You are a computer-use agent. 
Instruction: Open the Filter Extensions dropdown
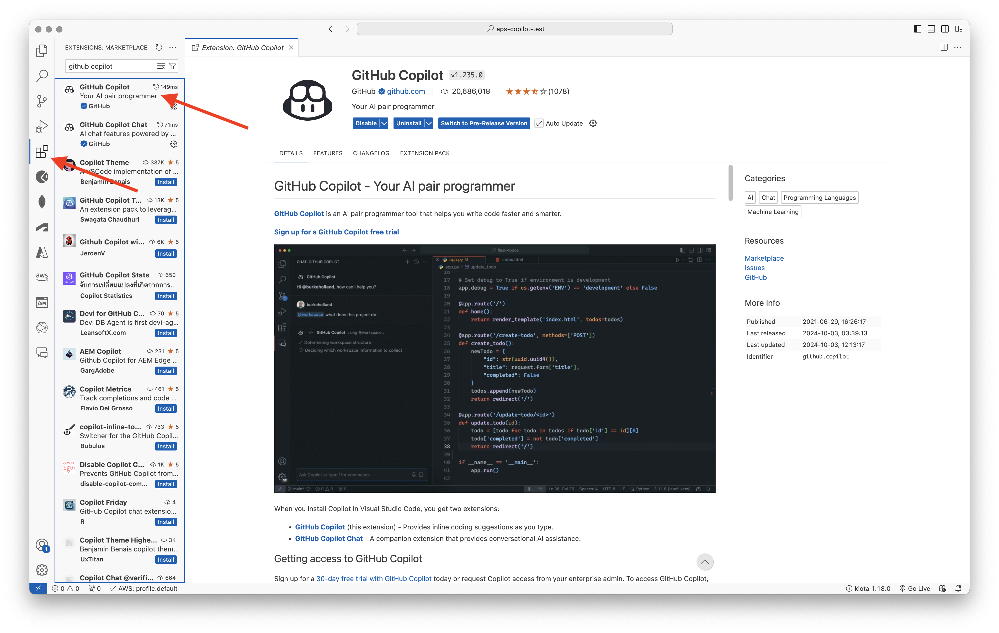[x=172, y=66]
